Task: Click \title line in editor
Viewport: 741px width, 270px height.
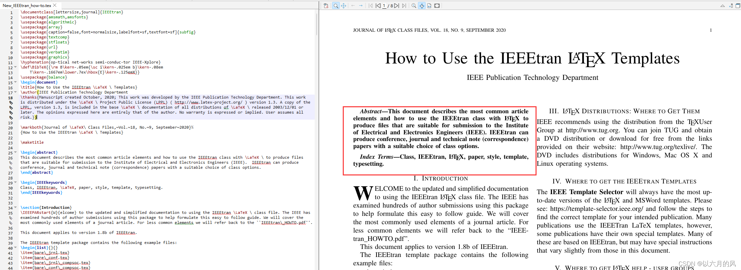Action: pos(79,87)
